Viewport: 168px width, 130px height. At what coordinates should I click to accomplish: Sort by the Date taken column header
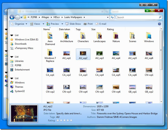click(64, 29)
